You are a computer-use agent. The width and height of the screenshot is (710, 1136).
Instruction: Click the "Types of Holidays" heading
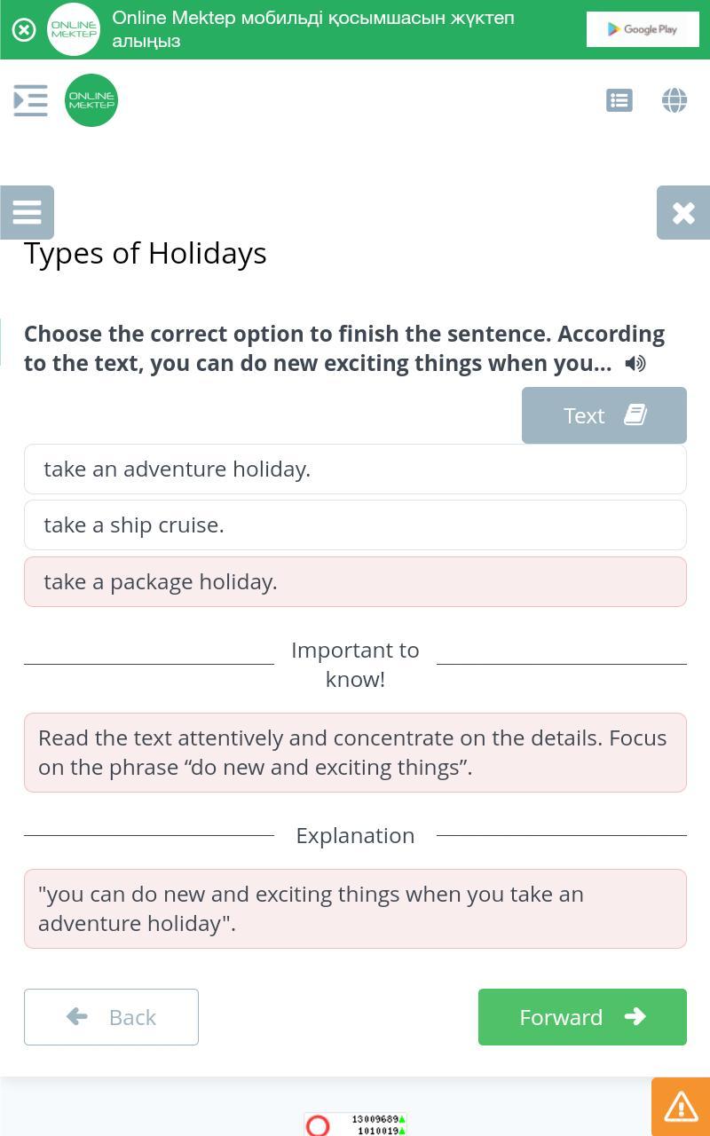pyautogui.click(x=146, y=253)
